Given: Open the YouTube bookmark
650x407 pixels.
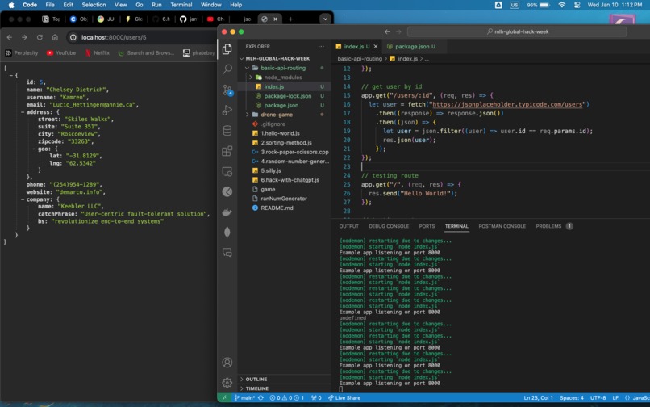Looking at the screenshot, I should coord(61,53).
